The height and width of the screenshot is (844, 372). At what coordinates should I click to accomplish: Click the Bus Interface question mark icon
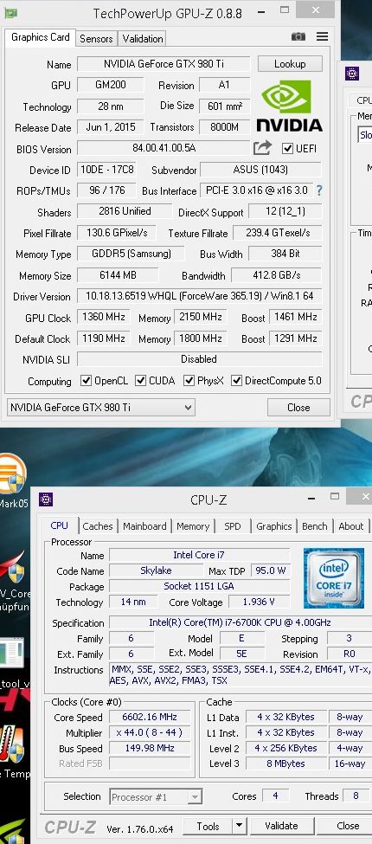[x=319, y=190]
